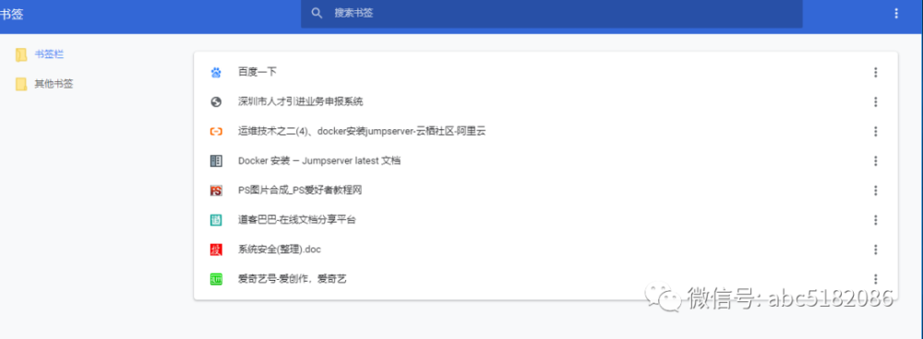Open more actions for 系统安全(整理).doc
The width and height of the screenshot is (923, 339).
tap(875, 249)
